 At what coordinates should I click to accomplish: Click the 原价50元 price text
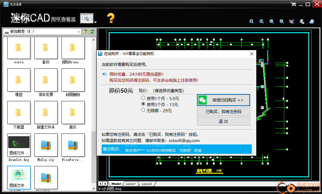point(121,91)
